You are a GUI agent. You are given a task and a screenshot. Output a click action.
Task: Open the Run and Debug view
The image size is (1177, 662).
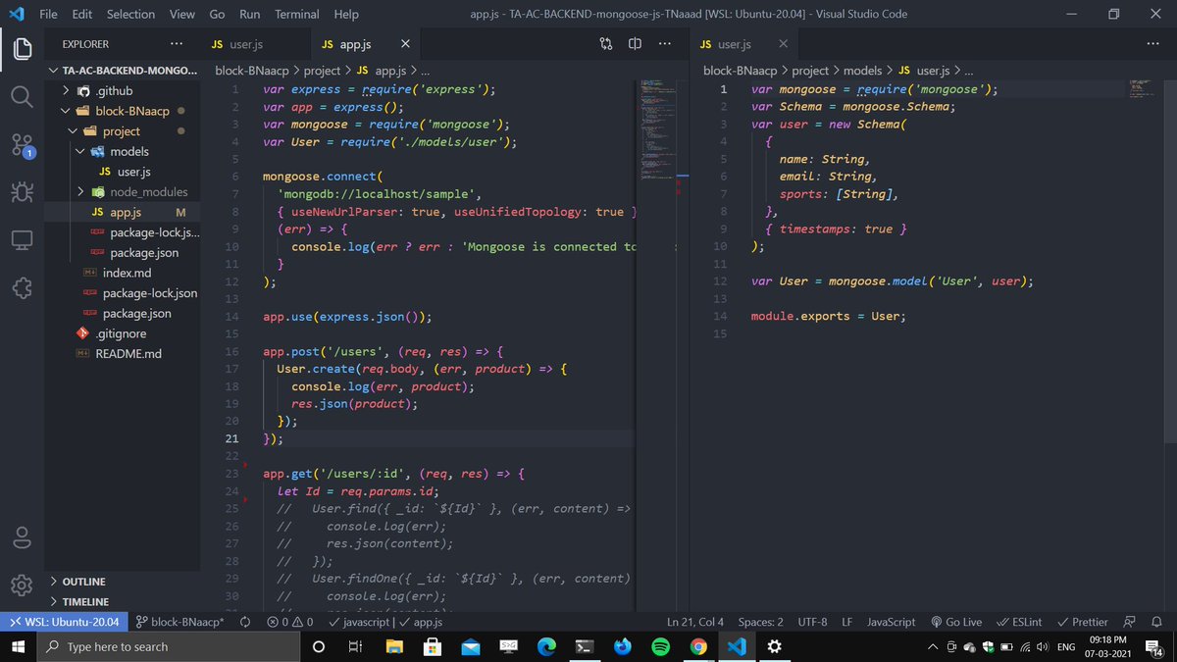(22, 193)
